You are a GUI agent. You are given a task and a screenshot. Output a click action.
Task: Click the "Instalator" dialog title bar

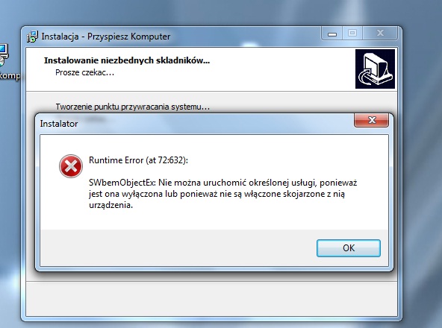tap(59, 124)
